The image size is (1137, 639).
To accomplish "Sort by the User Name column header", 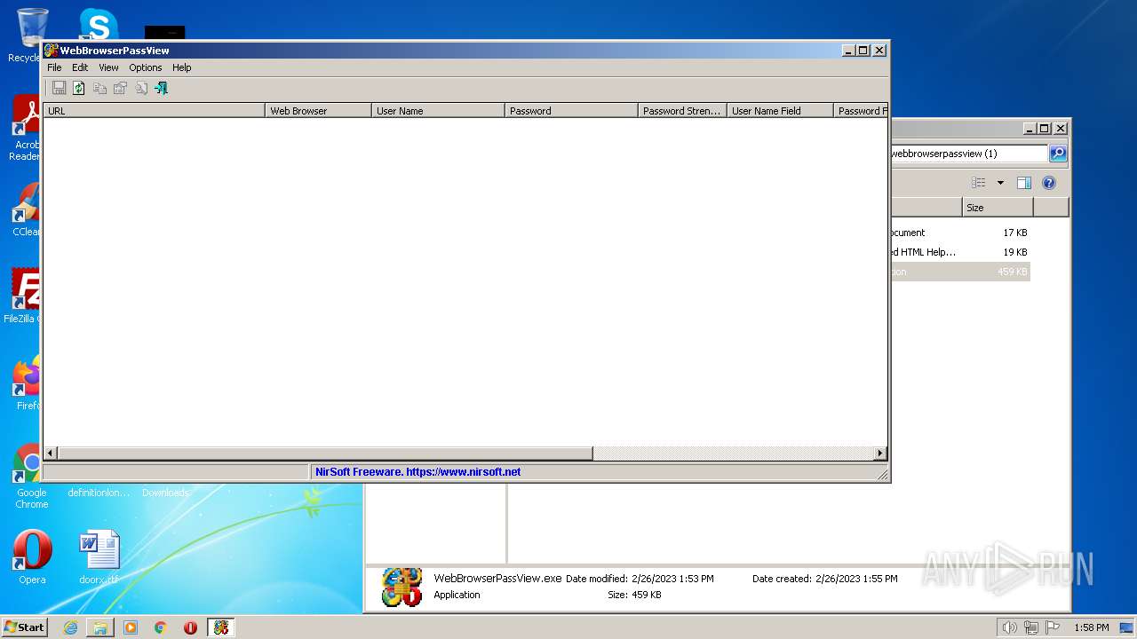I will [439, 111].
